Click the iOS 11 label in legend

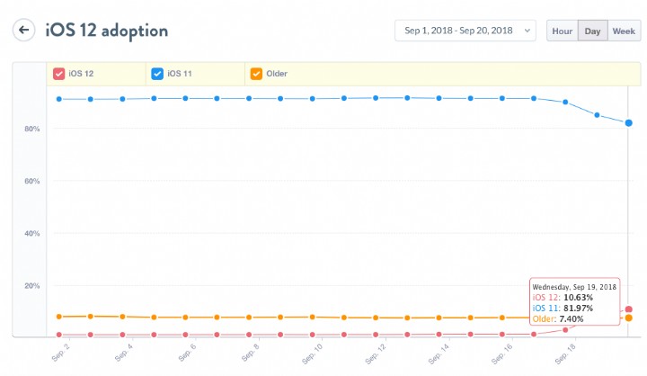coord(181,74)
